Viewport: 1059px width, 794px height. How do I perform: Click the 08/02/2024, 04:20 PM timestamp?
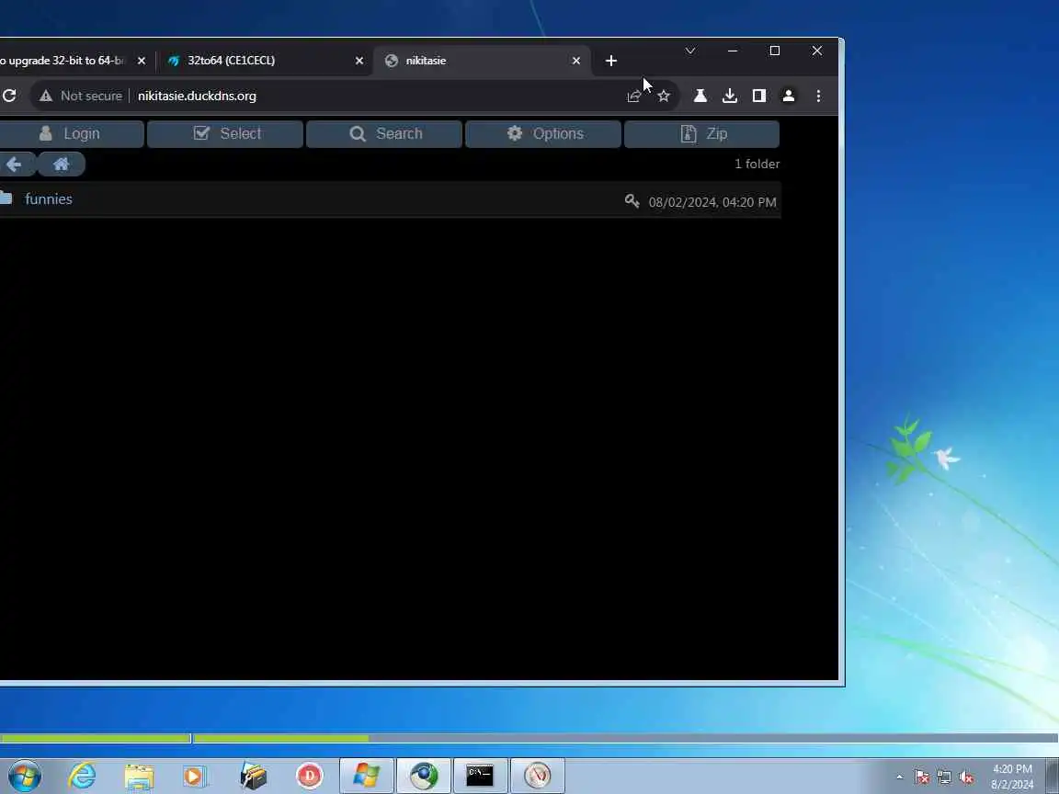[x=712, y=202]
